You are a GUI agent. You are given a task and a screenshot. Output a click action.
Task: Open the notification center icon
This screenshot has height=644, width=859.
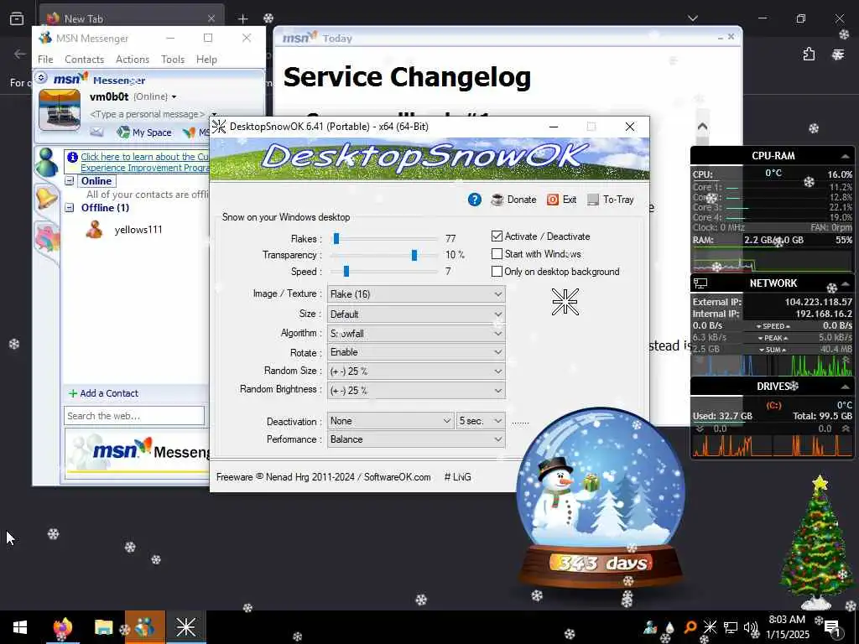(831, 627)
